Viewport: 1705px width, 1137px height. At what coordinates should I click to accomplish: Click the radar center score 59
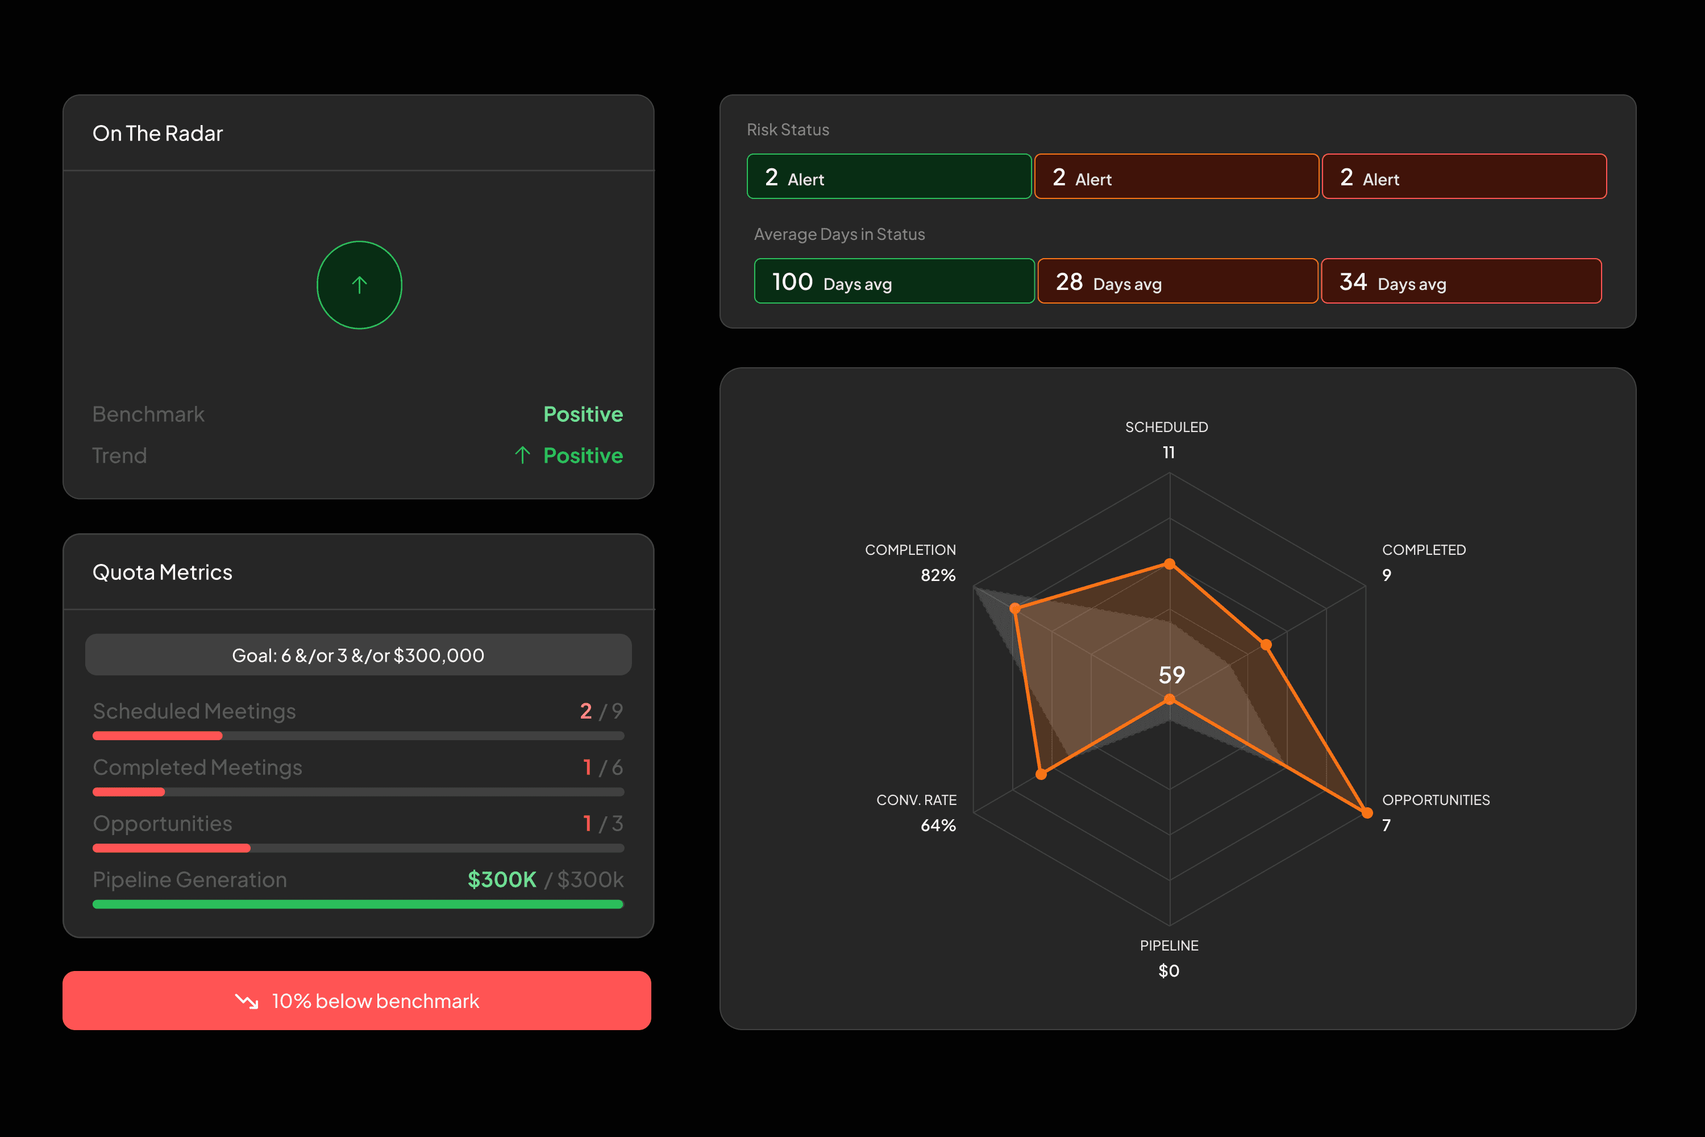click(x=1171, y=675)
